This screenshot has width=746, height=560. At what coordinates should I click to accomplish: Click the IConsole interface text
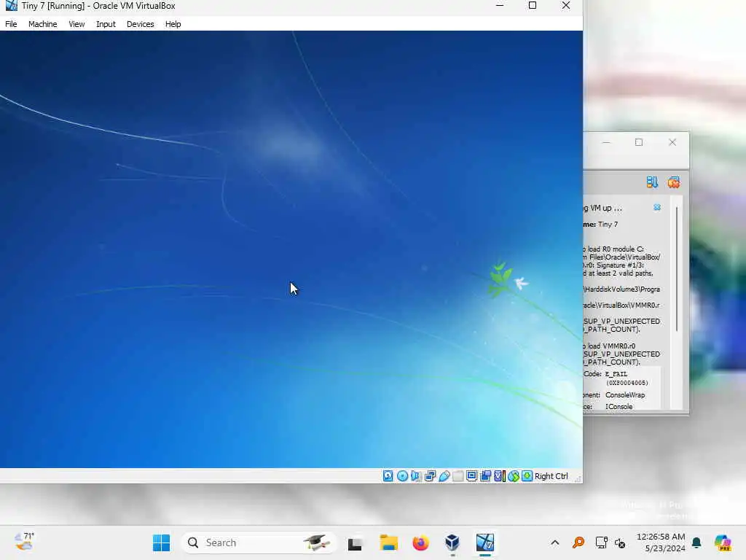point(619,406)
